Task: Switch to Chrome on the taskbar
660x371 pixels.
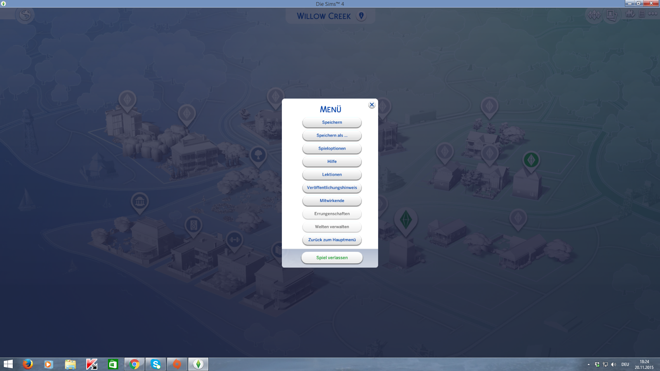Action: click(x=134, y=364)
